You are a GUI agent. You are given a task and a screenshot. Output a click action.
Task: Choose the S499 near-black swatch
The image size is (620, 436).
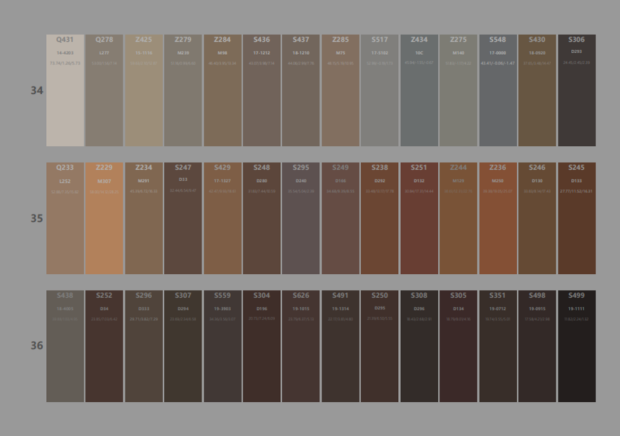pyautogui.click(x=577, y=346)
